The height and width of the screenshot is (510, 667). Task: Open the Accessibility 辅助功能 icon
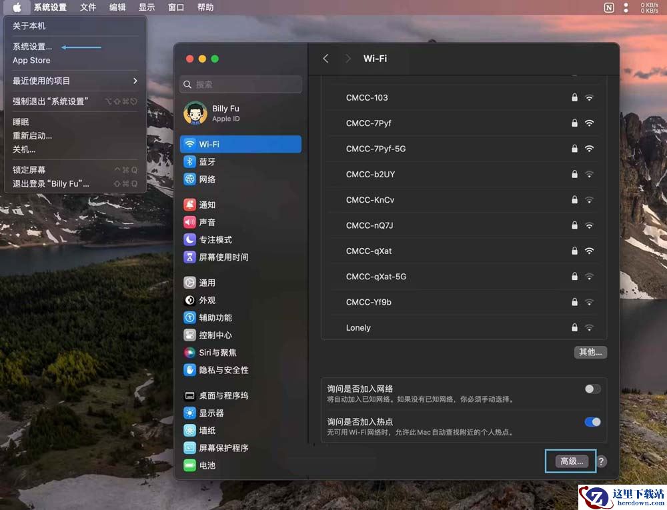(189, 317)
